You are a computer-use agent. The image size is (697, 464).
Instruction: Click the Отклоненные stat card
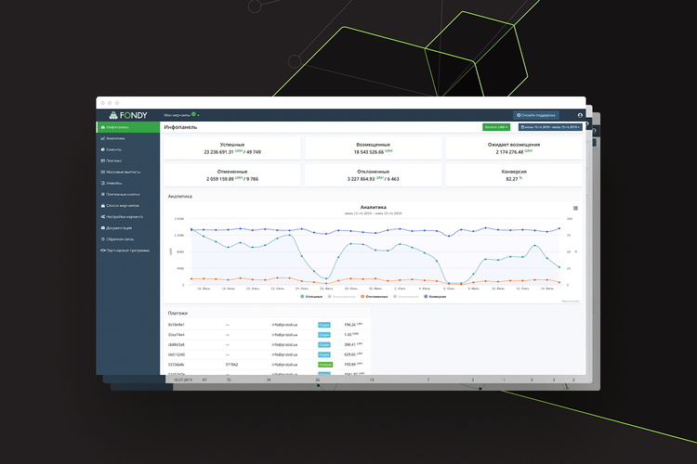[373, 175]
